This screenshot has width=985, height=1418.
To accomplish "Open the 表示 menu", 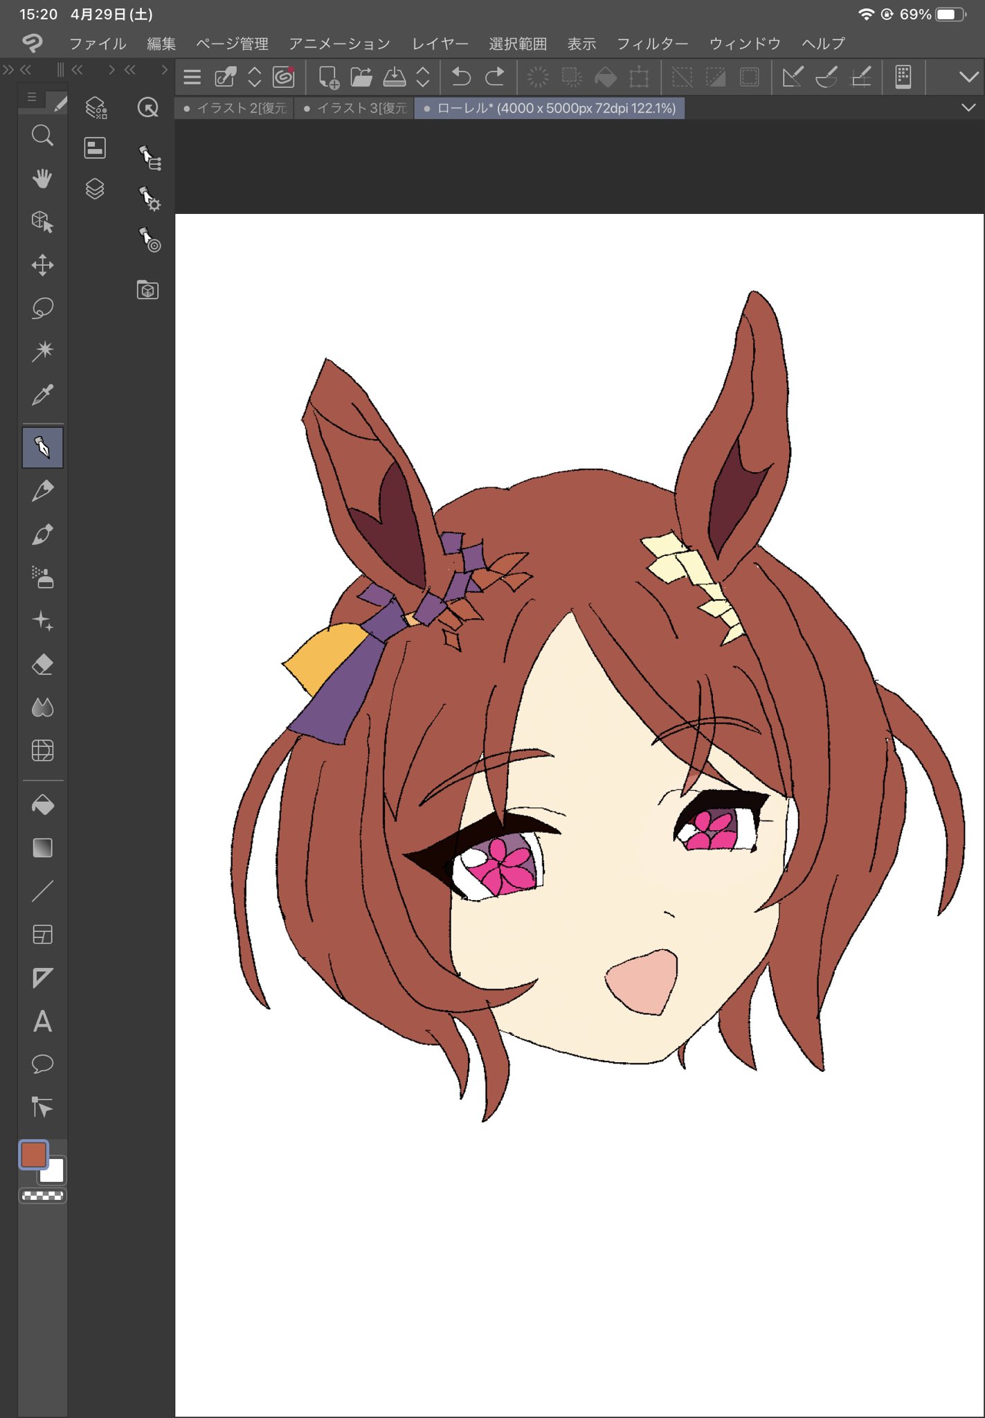I will [x=581, y=44].
